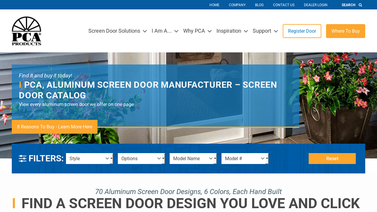Go to the BLOG link

tap(259, 5)
